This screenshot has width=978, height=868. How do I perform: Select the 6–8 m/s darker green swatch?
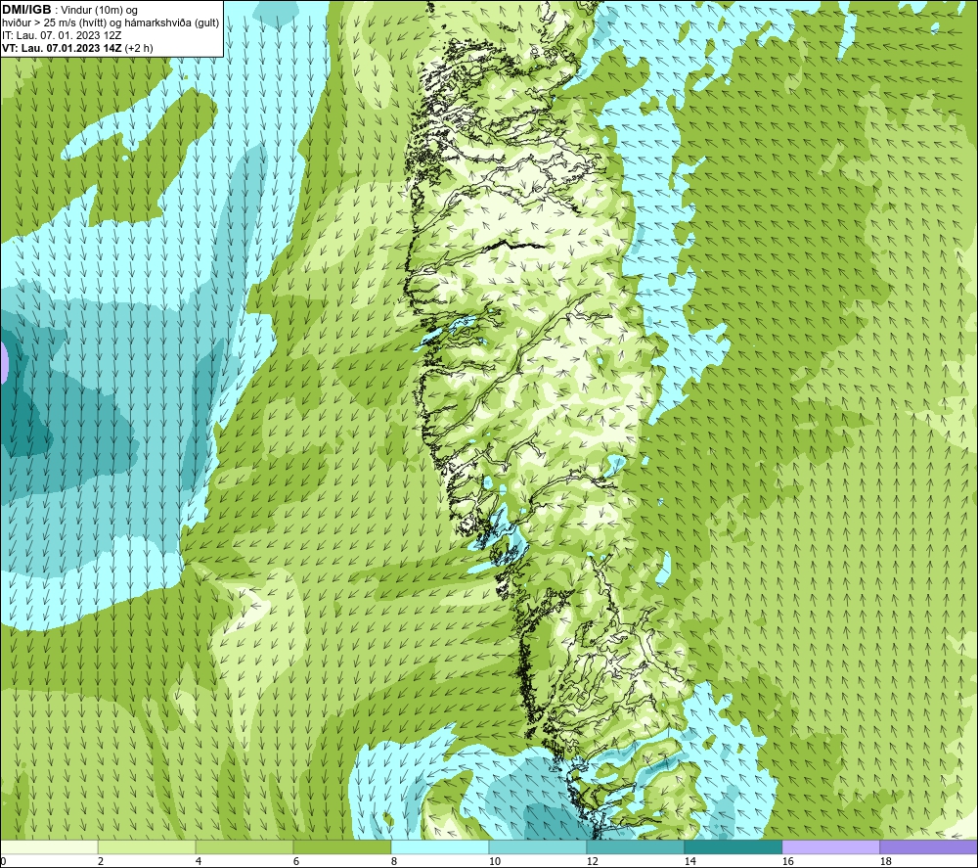click(341, 846)
